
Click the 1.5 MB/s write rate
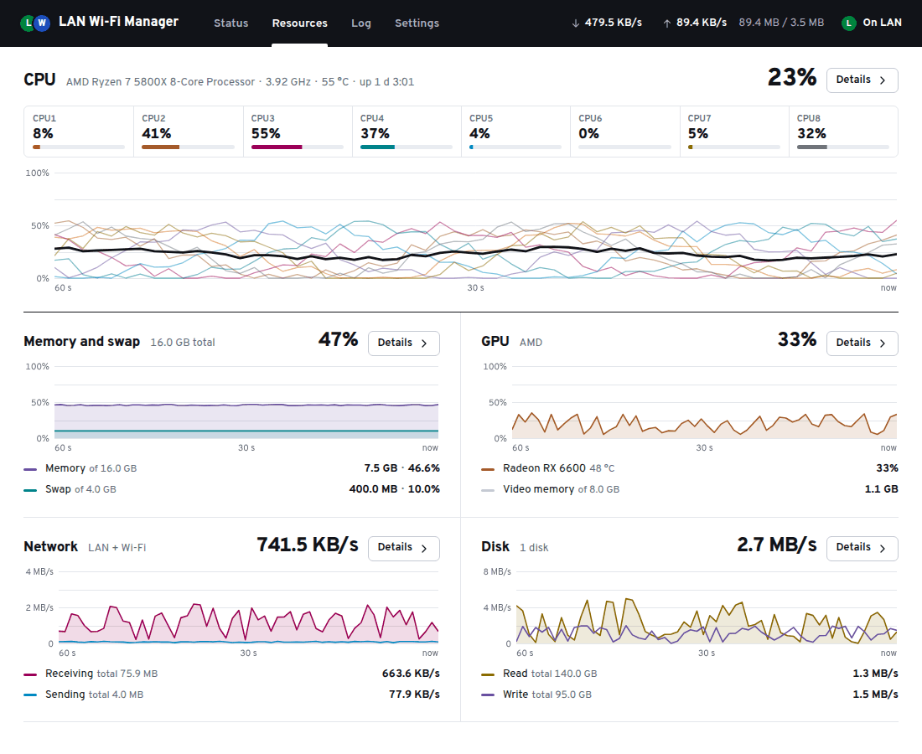click(x=875, y=695)
